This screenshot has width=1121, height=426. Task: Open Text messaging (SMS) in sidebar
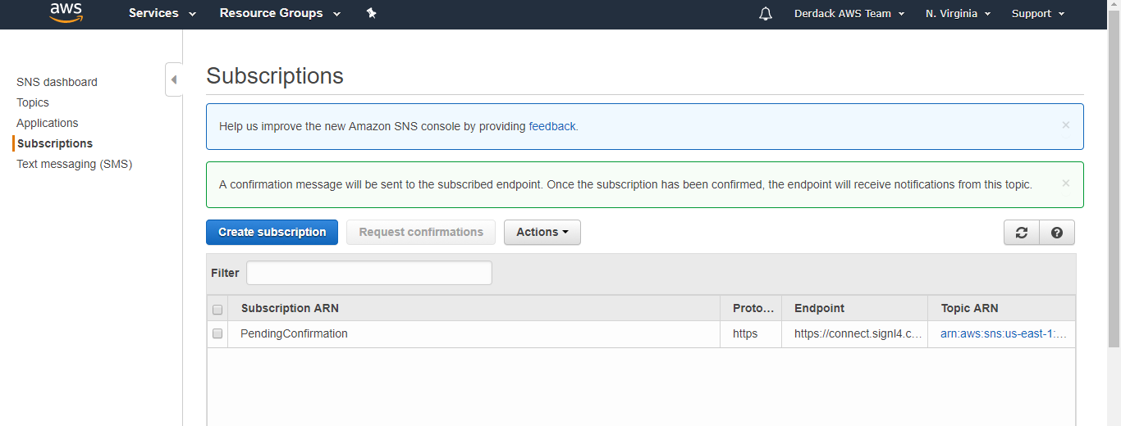(75, 164)
